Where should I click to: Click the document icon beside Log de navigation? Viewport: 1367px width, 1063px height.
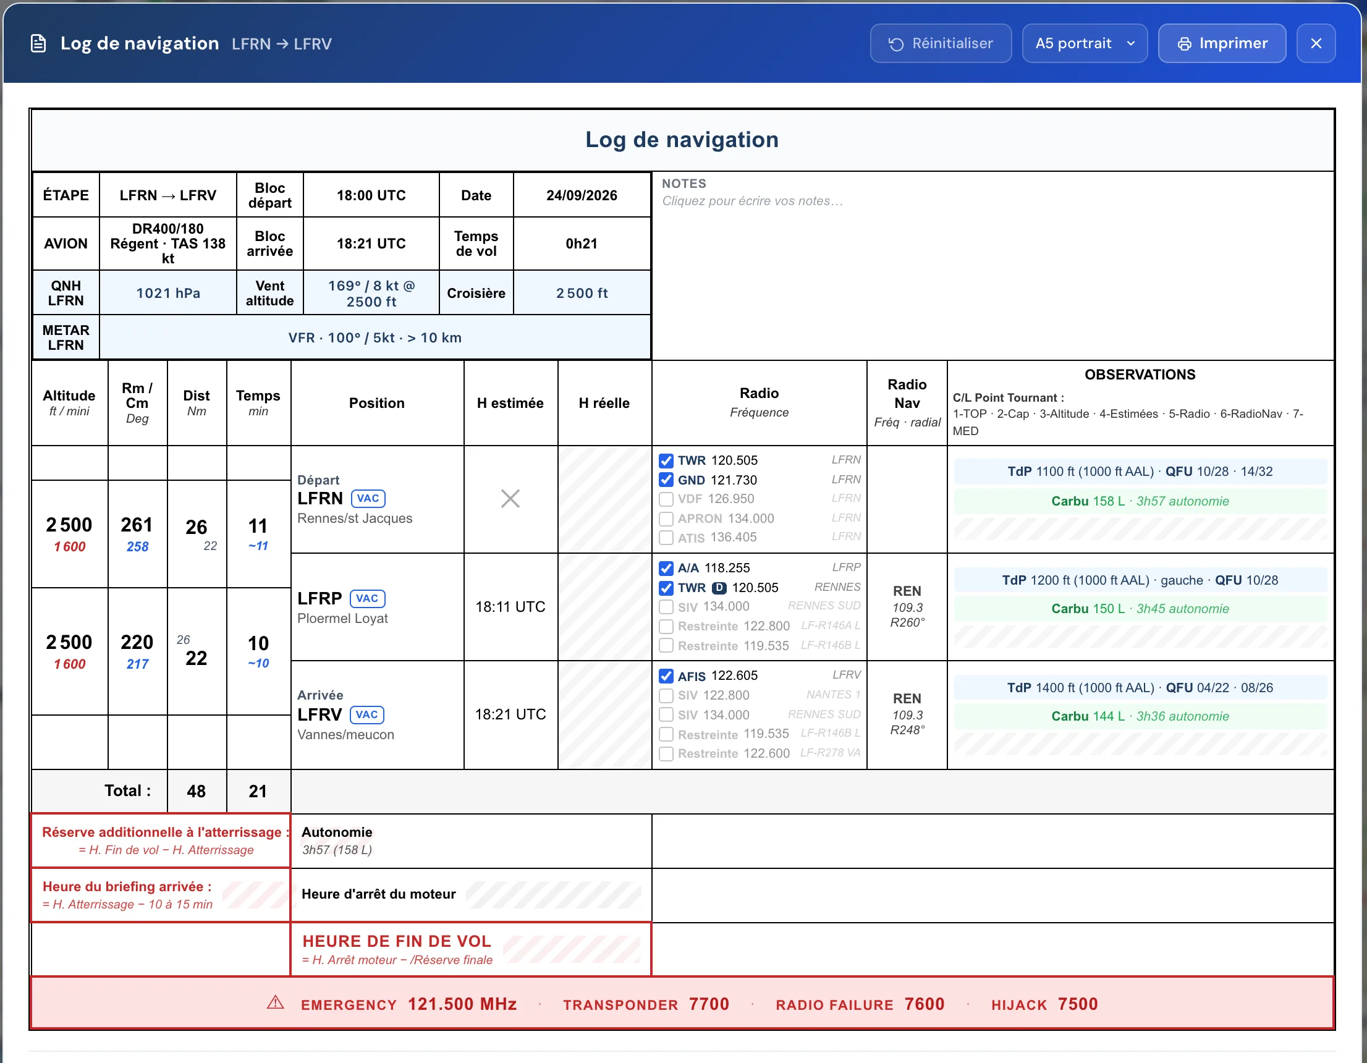tap(38, 43)
